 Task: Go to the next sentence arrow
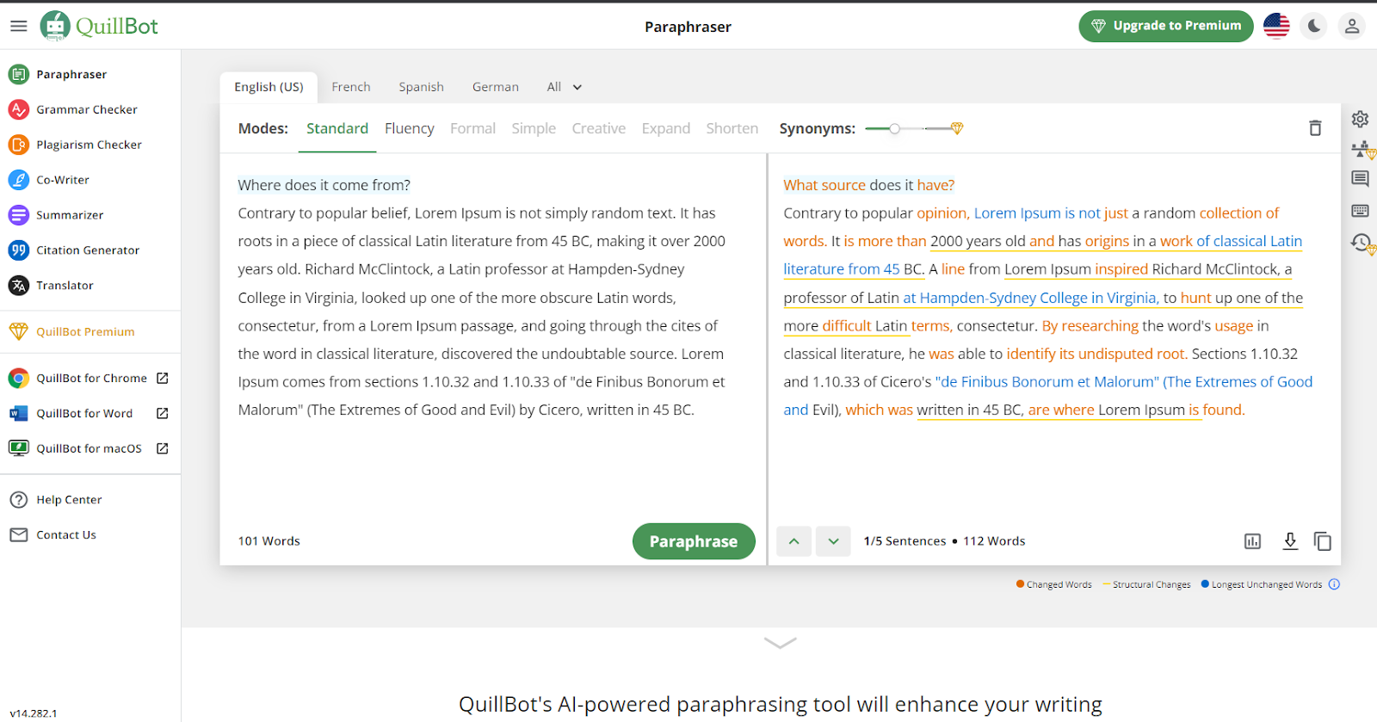(833, 541)
